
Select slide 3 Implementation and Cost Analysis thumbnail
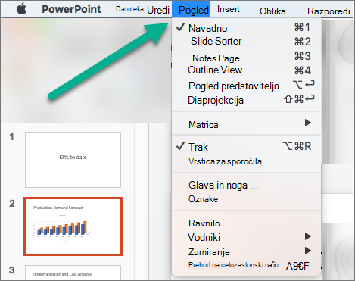(73, 273)
